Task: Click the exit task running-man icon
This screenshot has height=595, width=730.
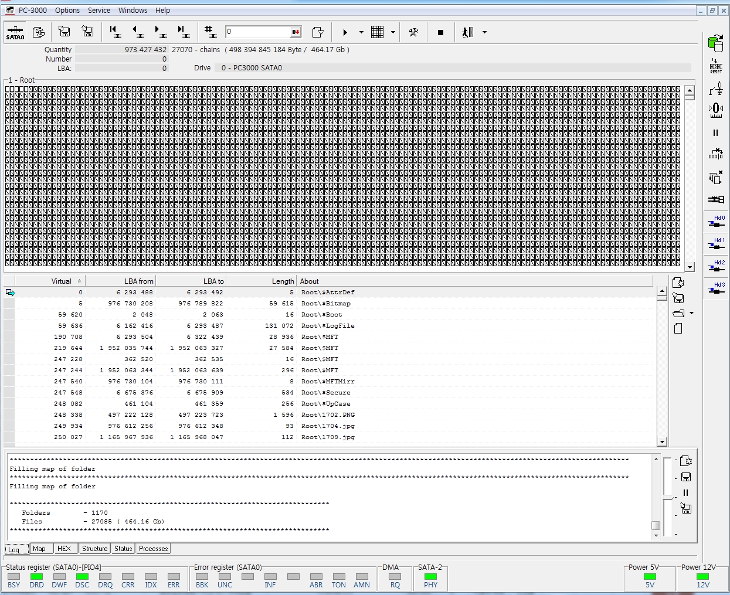Action: click(x=467, y=32)
